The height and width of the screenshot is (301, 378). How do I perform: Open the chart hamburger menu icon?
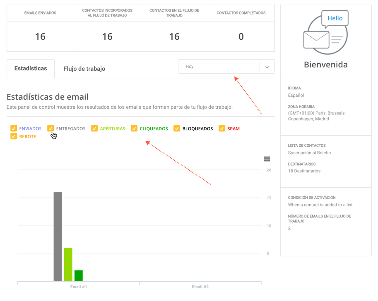[x=267, y=159]
